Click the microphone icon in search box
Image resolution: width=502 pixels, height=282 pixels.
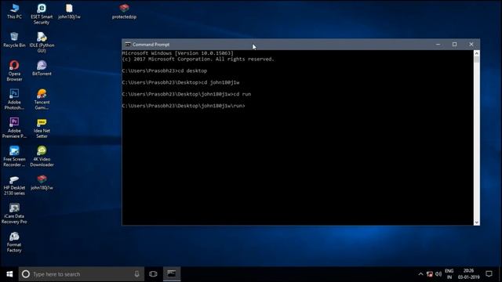136,274
